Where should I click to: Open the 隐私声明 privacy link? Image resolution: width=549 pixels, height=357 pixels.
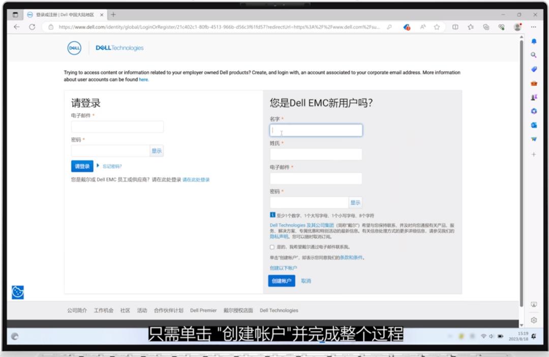(279, 236)
